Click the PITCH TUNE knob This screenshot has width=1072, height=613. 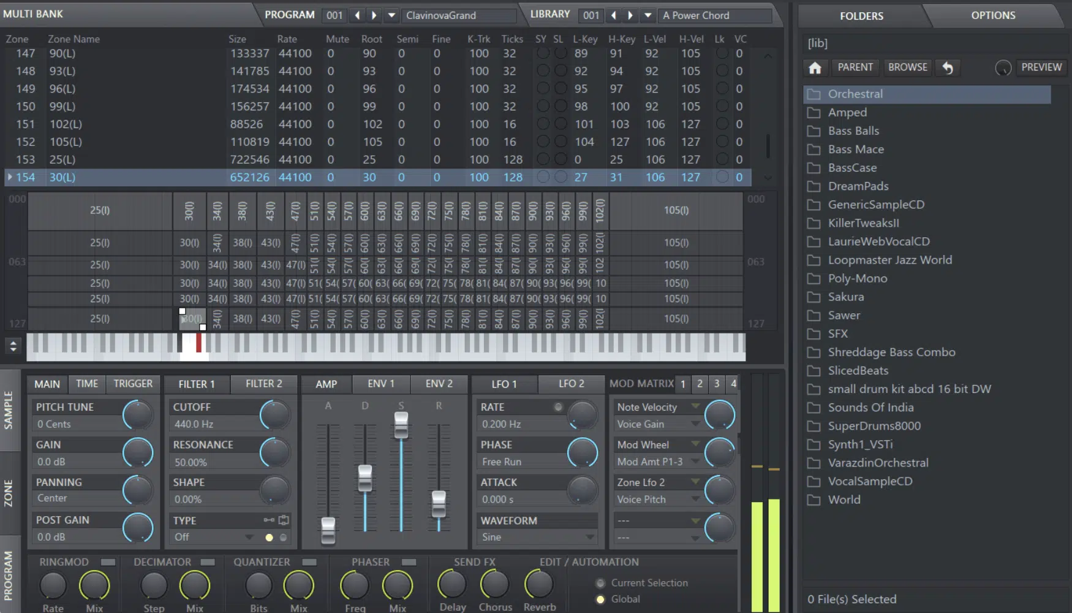138,415
